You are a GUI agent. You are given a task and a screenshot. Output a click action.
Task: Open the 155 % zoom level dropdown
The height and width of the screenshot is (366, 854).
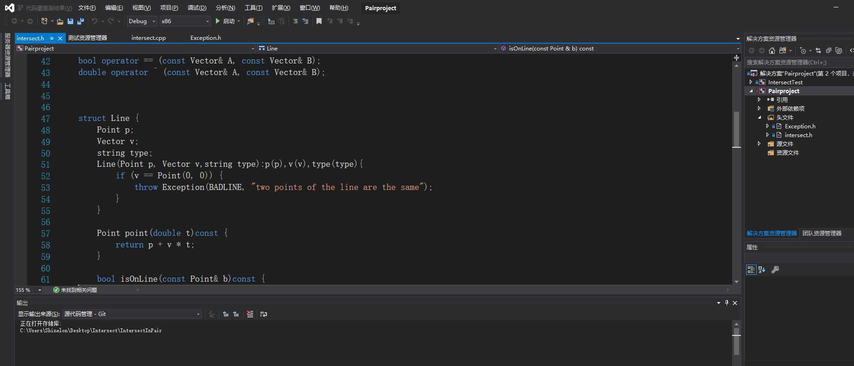tap(29, 290)
